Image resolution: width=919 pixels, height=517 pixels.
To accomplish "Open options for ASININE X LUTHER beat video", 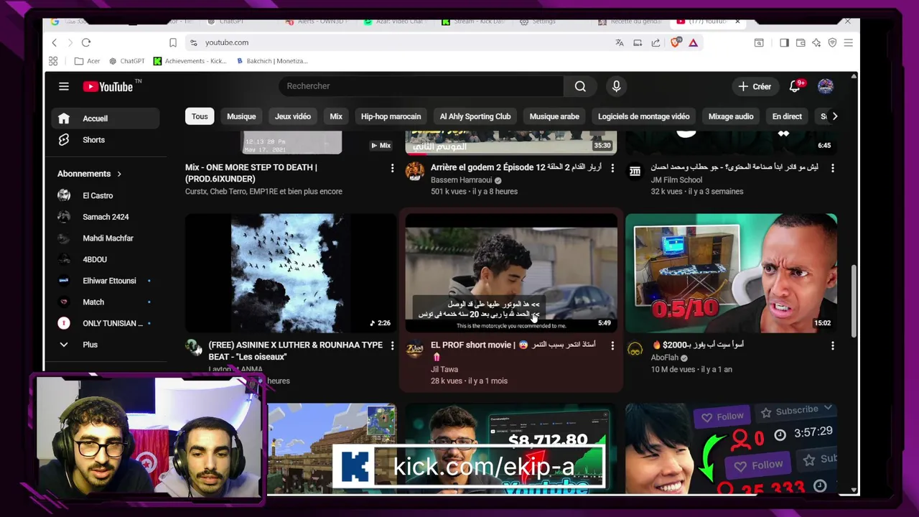I will 392,345.
